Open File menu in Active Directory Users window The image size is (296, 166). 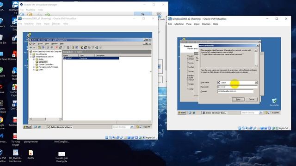coord(34,44)
